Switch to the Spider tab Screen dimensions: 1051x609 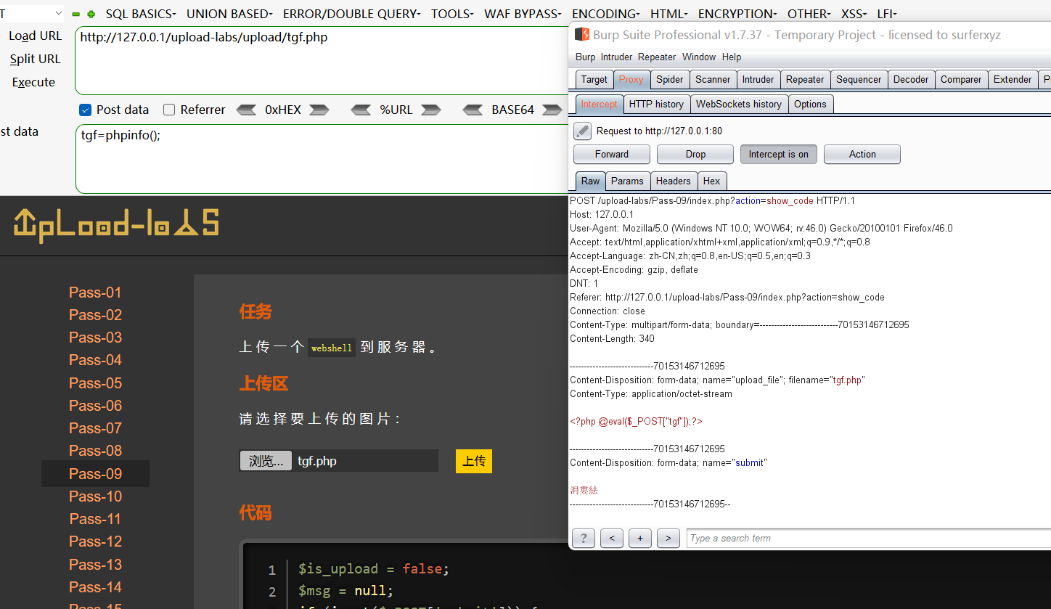(x=669, y=80)
